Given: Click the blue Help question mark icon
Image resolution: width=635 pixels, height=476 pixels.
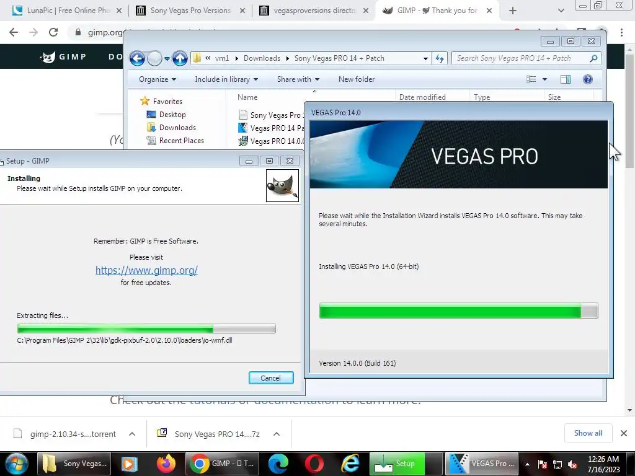Looking at the screenshot, I should point(588,79).
